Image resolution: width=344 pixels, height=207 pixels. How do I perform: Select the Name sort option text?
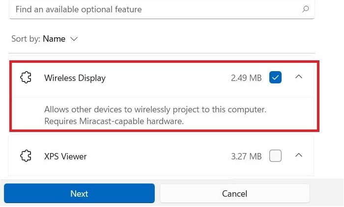(54, 39)
